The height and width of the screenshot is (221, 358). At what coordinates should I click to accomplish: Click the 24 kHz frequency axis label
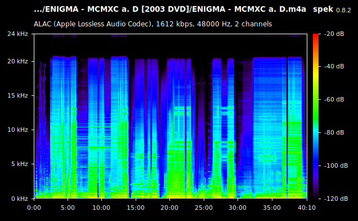point(17,34)
